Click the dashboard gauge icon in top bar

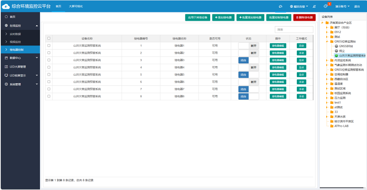point(281,6)
